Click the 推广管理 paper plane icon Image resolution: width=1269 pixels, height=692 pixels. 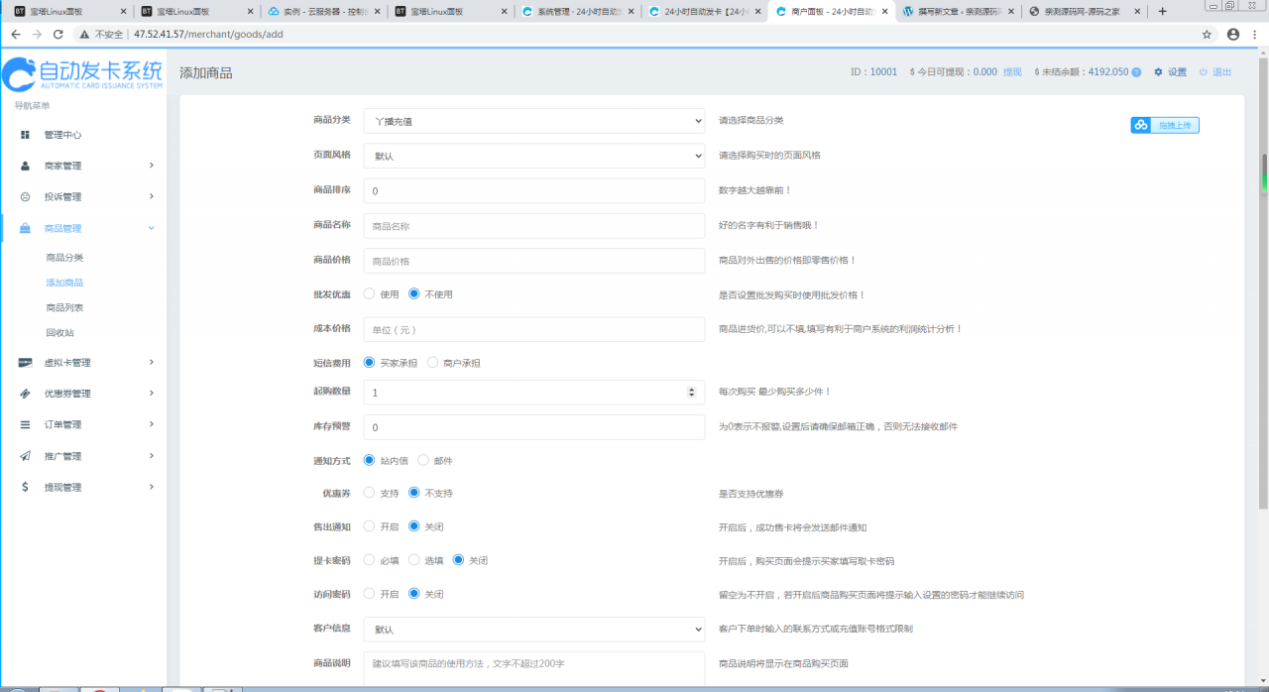(x=26, y=456)
